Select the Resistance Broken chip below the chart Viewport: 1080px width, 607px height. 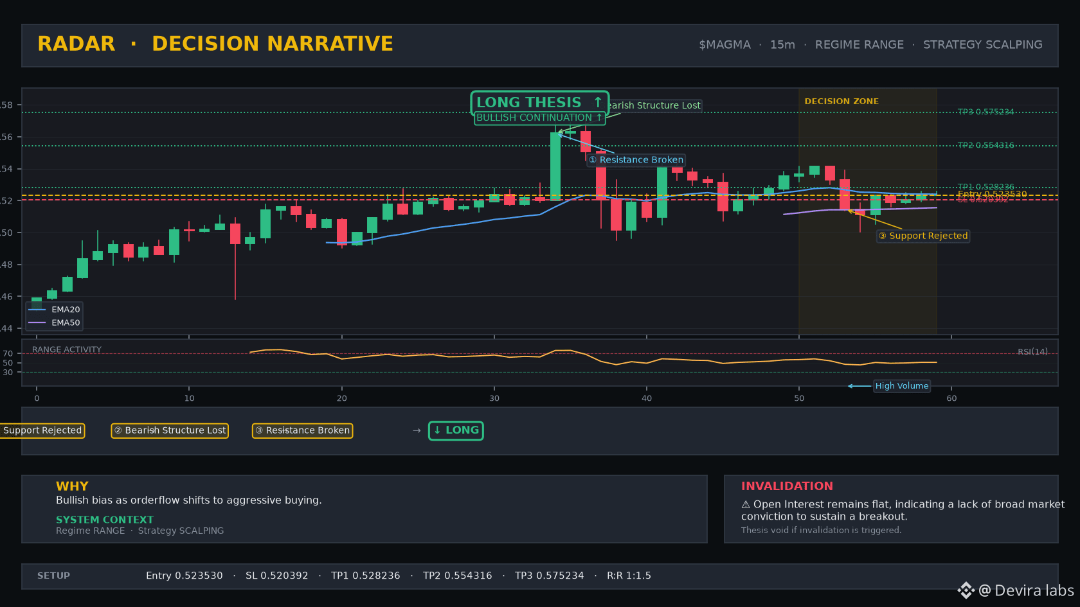(302, 430)
